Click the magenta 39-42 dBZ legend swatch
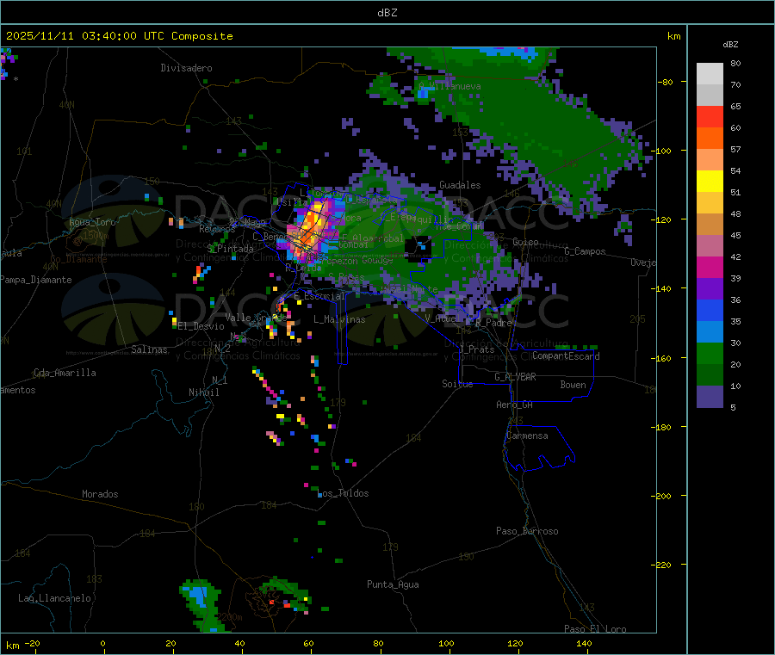The width and height of the screenshot is (775, 655). pos(710,267)
